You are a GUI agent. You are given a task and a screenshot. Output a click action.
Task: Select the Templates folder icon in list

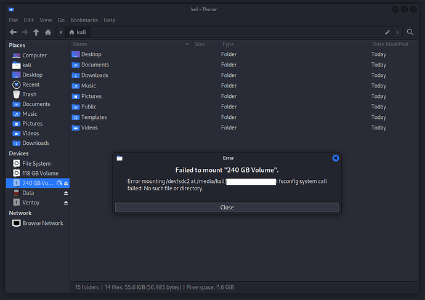(76, 117)
